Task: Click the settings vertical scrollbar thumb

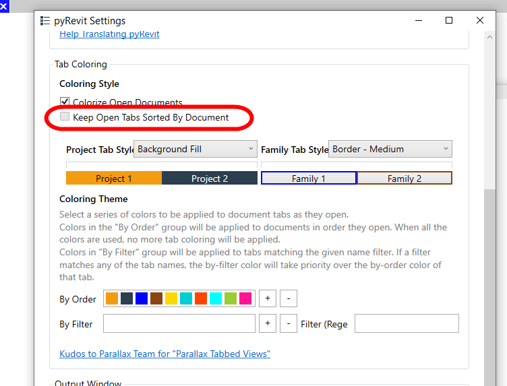Action: point(490,288)
